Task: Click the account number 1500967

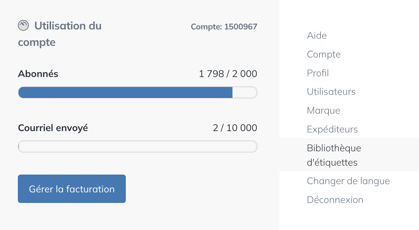Action: pos(224,27)
